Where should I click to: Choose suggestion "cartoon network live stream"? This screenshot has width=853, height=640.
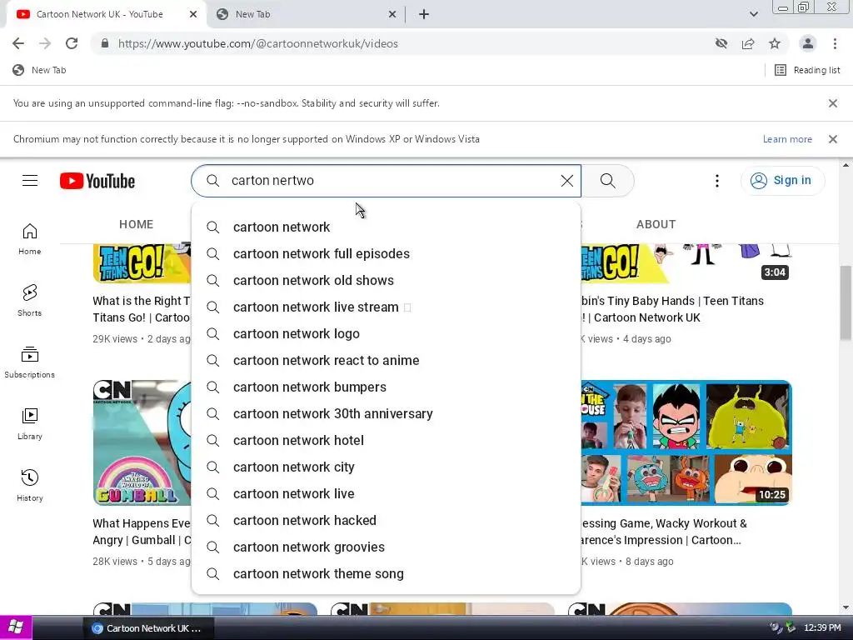pos(386,307)
